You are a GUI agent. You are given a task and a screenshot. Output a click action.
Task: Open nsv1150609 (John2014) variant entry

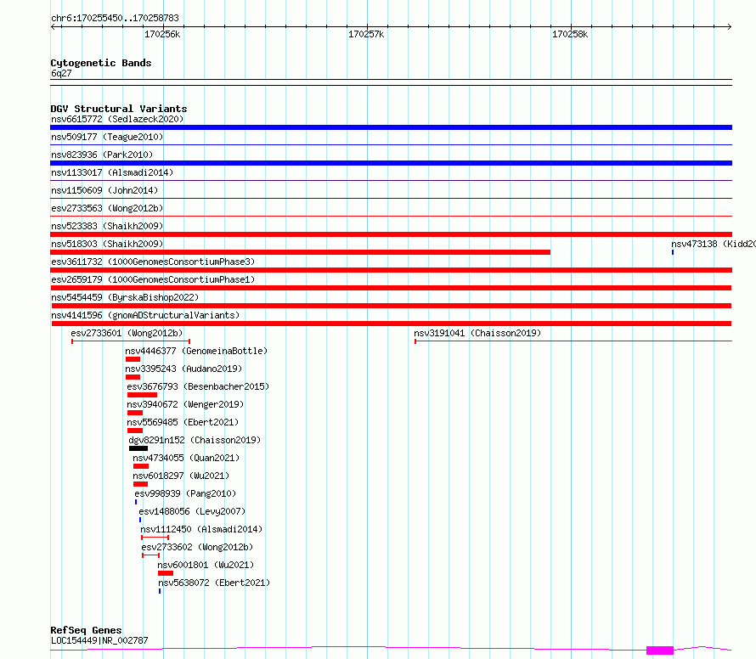coord(104,190)
